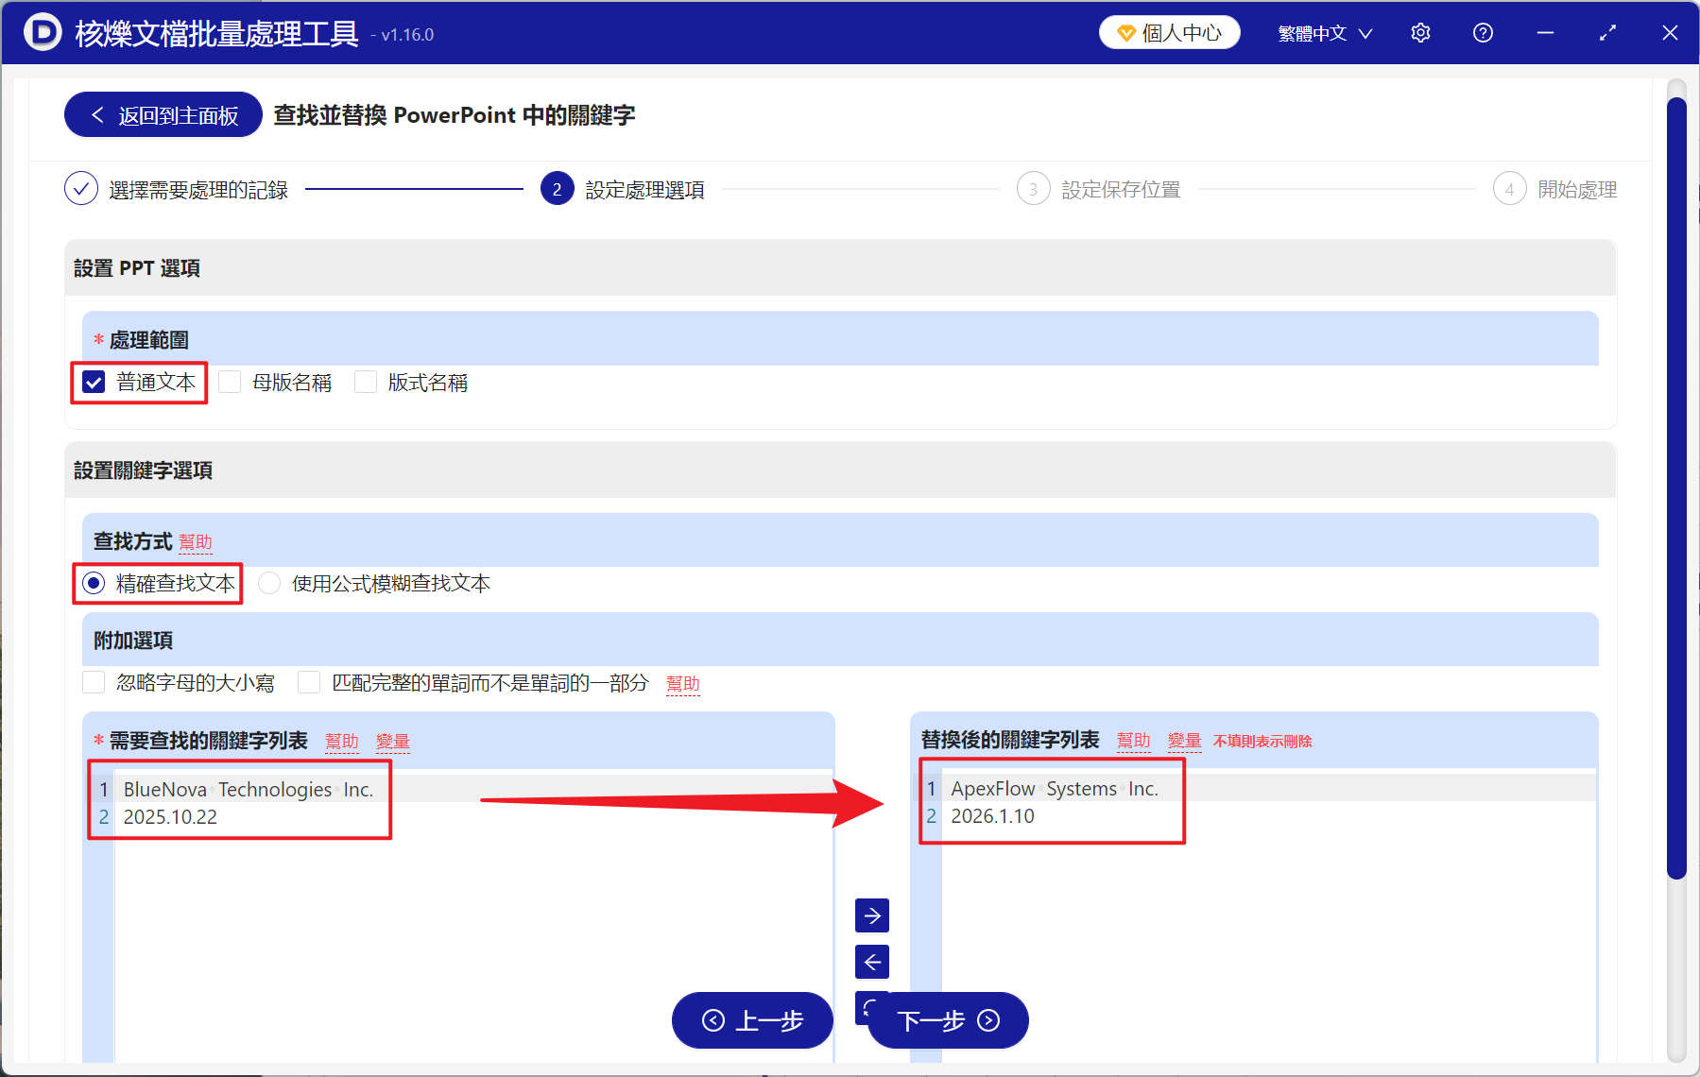Proceed with the 下一步 button
1700x1077 pixels.
coord(946,1021)
